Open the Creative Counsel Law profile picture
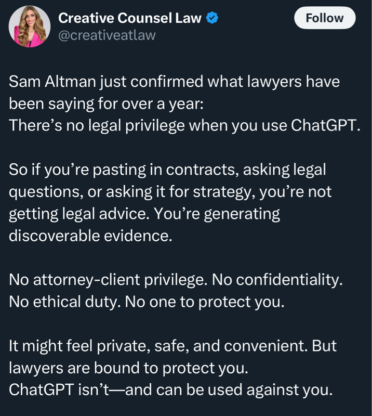Screen dimensions: 372x416 click(x=30, y=27)
